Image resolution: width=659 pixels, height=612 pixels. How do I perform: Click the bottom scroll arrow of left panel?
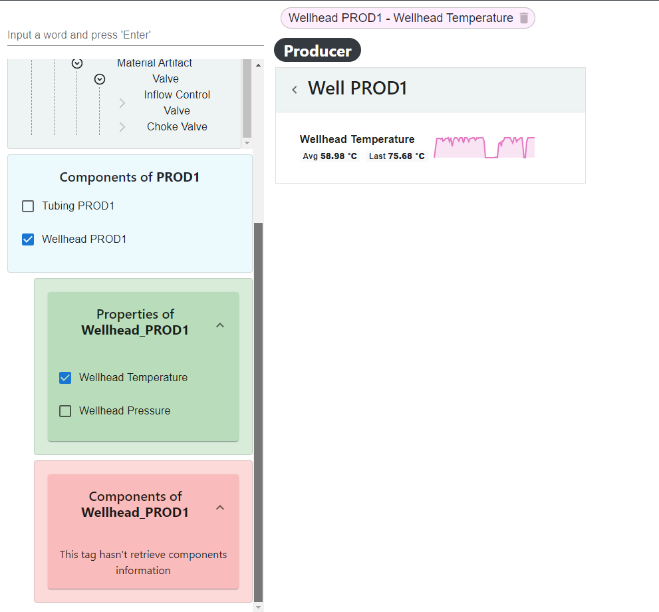click(259, 607)
